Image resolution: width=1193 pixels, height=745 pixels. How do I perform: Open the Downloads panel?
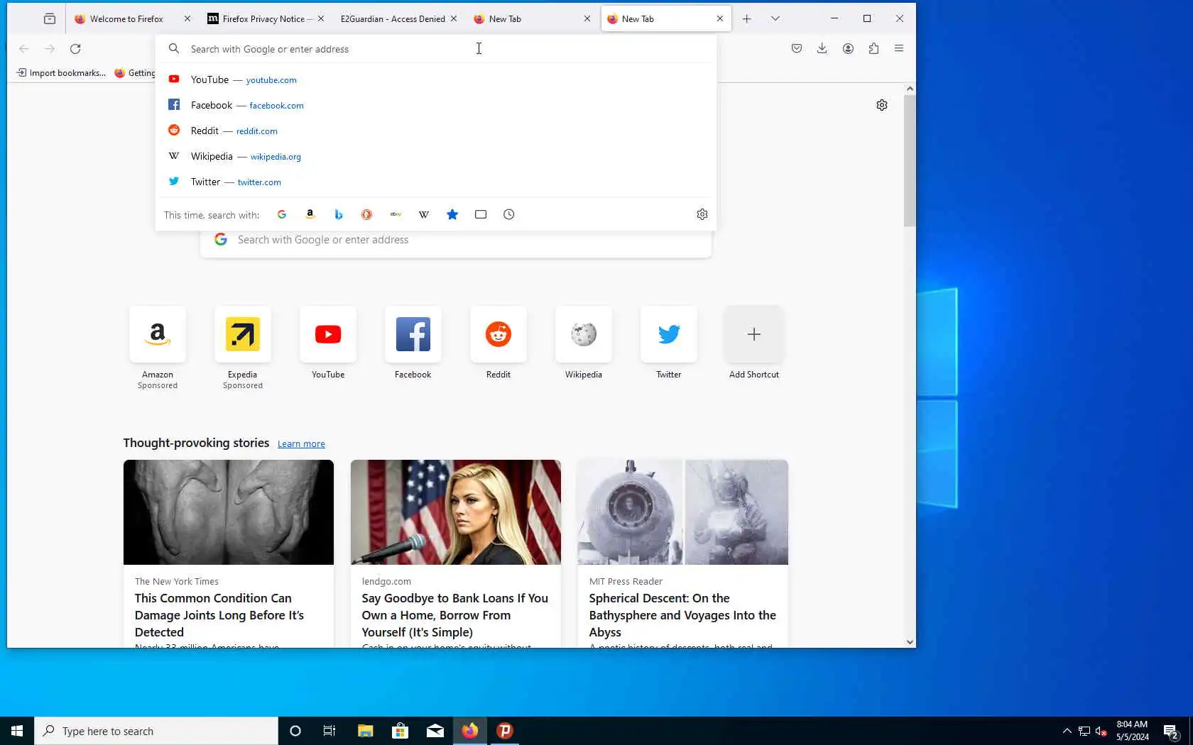[x=822, y=49]
